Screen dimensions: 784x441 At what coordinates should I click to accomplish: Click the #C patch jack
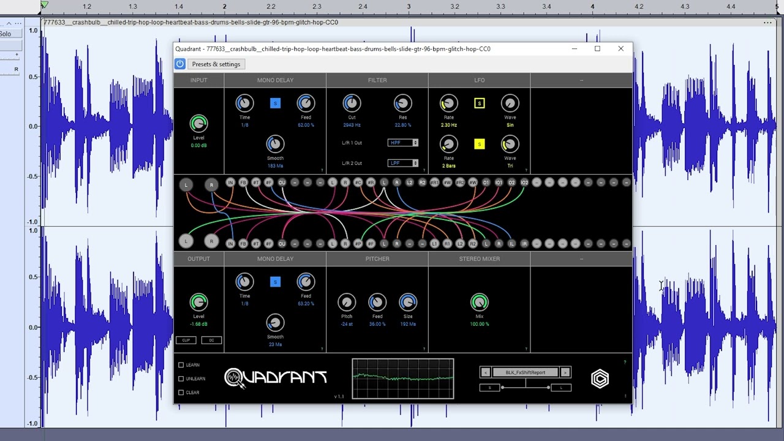(358, 183)
